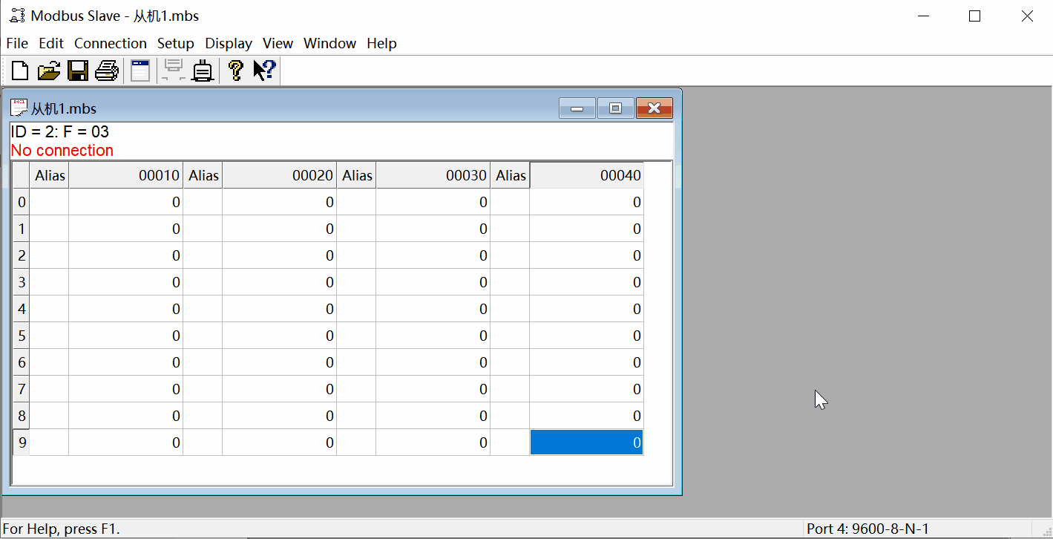Image resolution: width=1053 pixels, height=539 pixels.
Task: Select the row 0 value under 00010
Action: [125, 202]
